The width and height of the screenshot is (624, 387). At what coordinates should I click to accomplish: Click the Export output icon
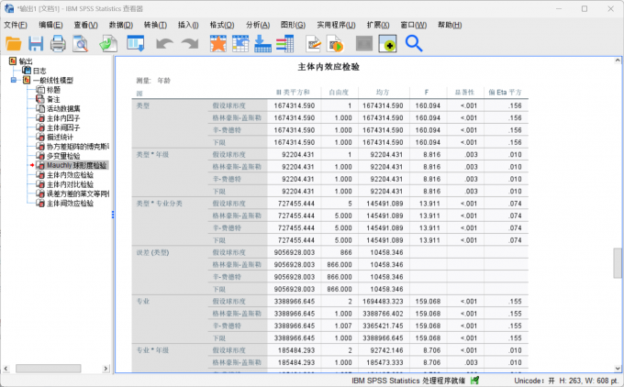[x=108, y=44]
